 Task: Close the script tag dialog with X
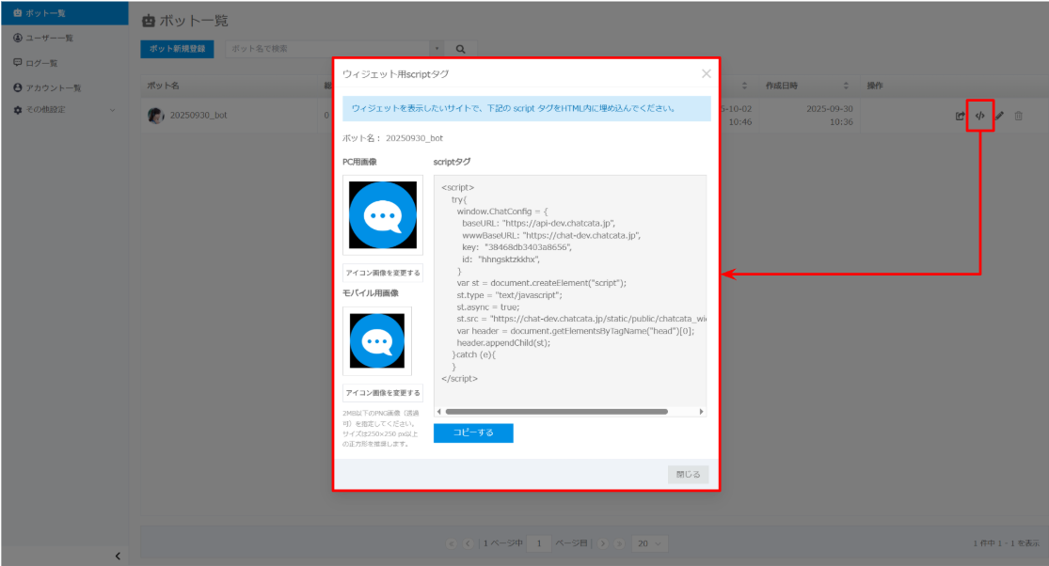pyautogui.click(x=707, y=73)
